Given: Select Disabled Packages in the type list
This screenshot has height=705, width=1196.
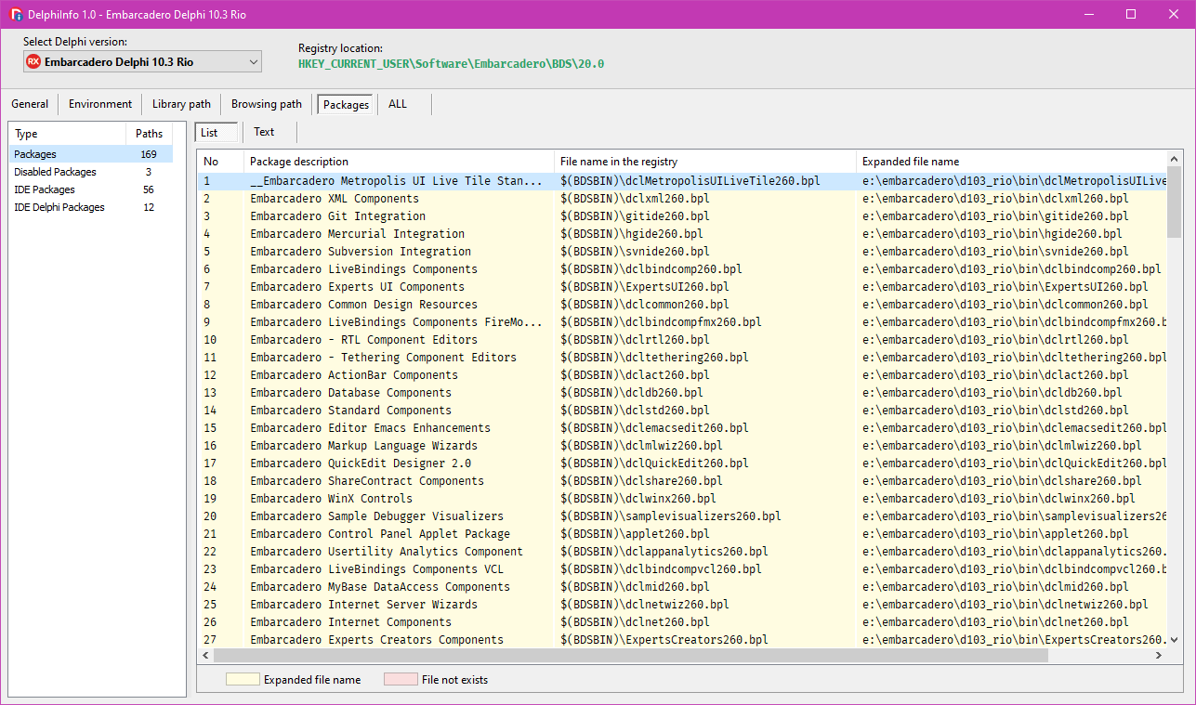Looking at the screenshot, I should pos(55,172).
